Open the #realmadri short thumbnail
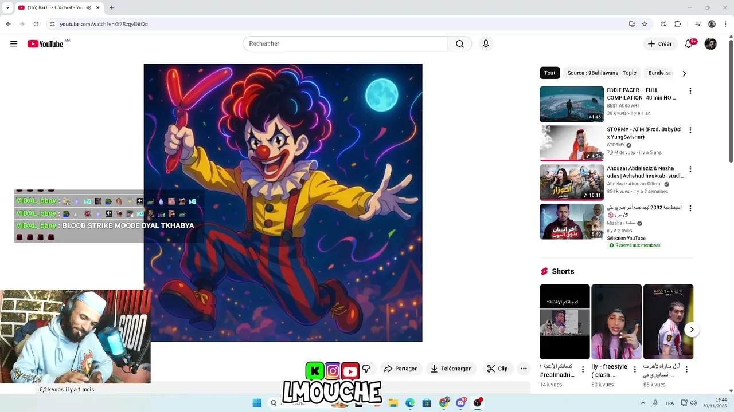The height and width of the screenshot is (412, 734). [x=564, y=322]
